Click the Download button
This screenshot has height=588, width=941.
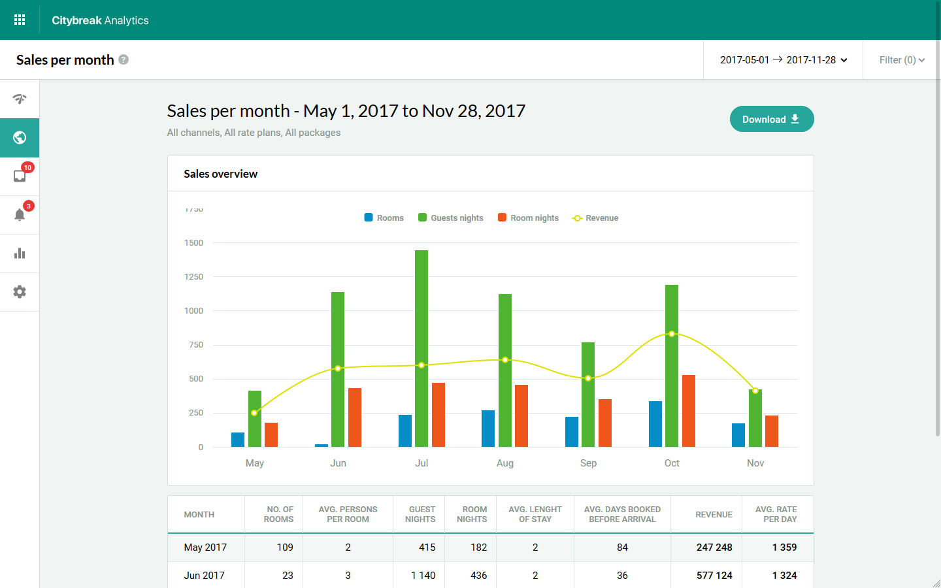click(771, 120)
